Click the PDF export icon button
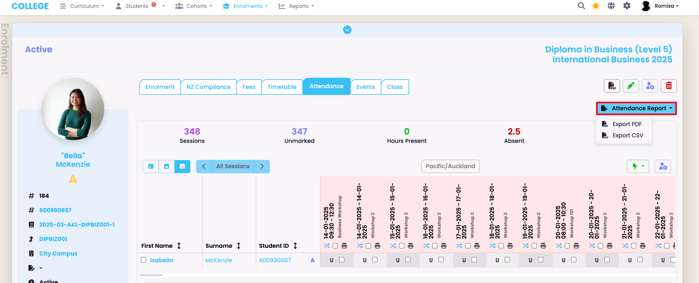699x283 pixels. tap(612, 86)
